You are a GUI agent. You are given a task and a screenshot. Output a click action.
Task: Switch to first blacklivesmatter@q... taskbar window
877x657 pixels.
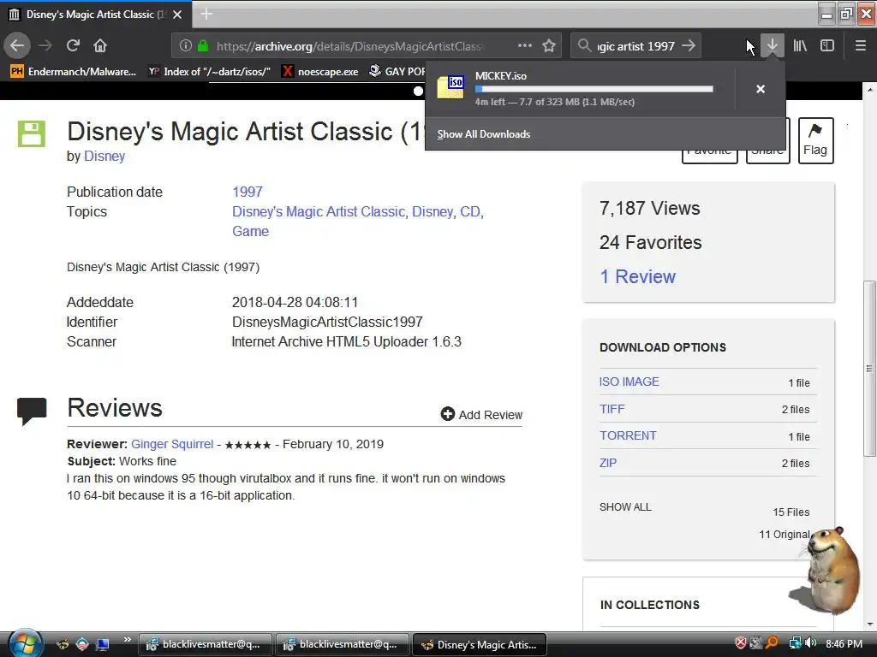coord(206,644)
